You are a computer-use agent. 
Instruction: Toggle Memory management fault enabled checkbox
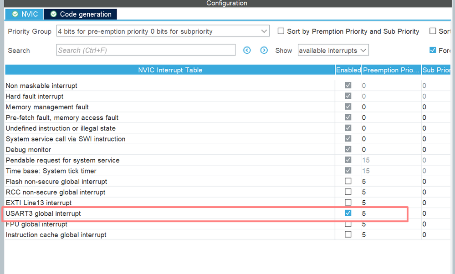click(348, 107)
